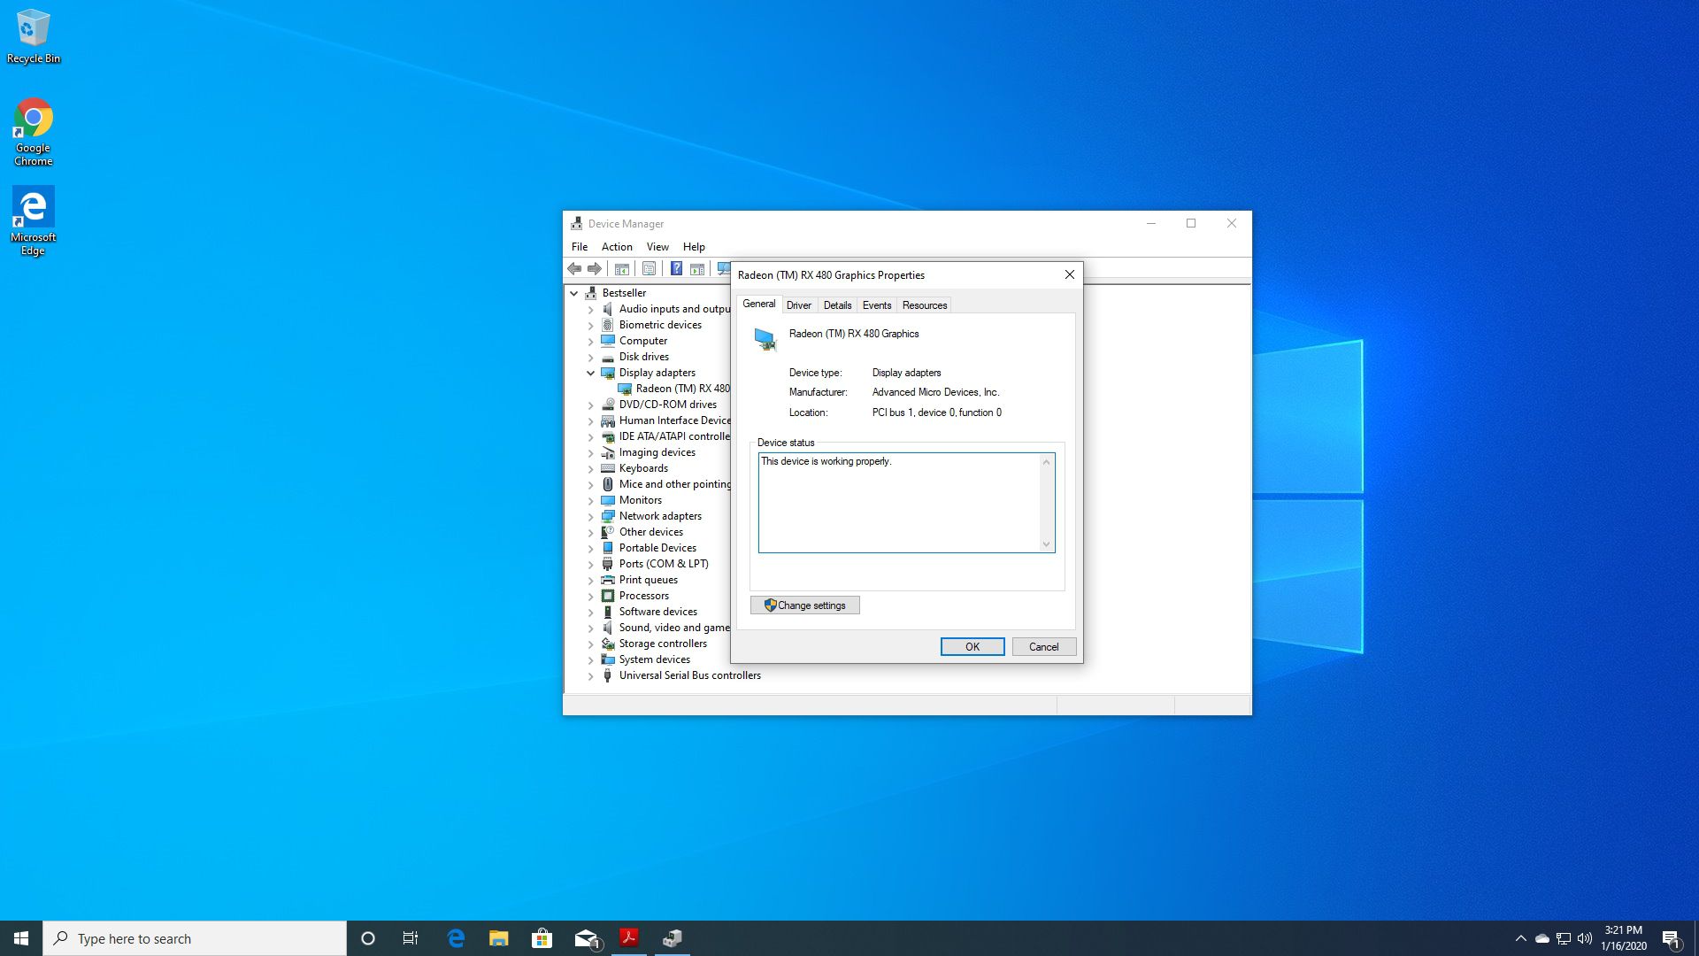Screen dimensions: 1699x956
Task: Expand the Biometric devices category
Action: (x=590, y=323)
